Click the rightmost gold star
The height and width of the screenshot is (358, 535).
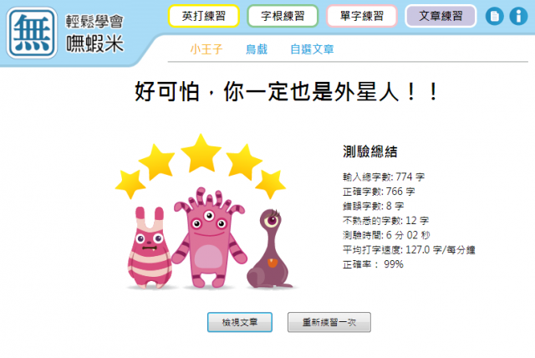click(270, 184)
